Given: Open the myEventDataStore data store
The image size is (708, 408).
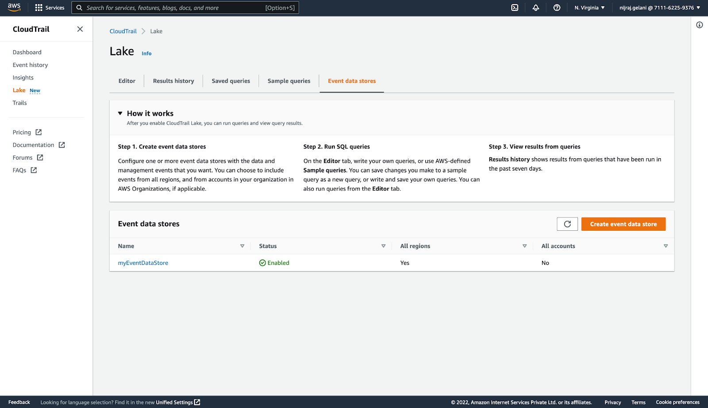Looking at the screenshot, I should pyautogui.click(x=143, y=263).
